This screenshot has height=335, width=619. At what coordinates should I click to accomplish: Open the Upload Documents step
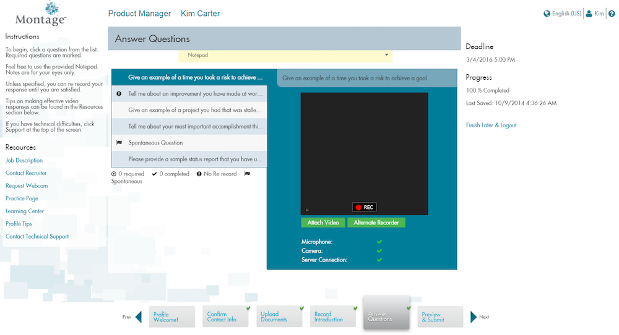point(280,317)
